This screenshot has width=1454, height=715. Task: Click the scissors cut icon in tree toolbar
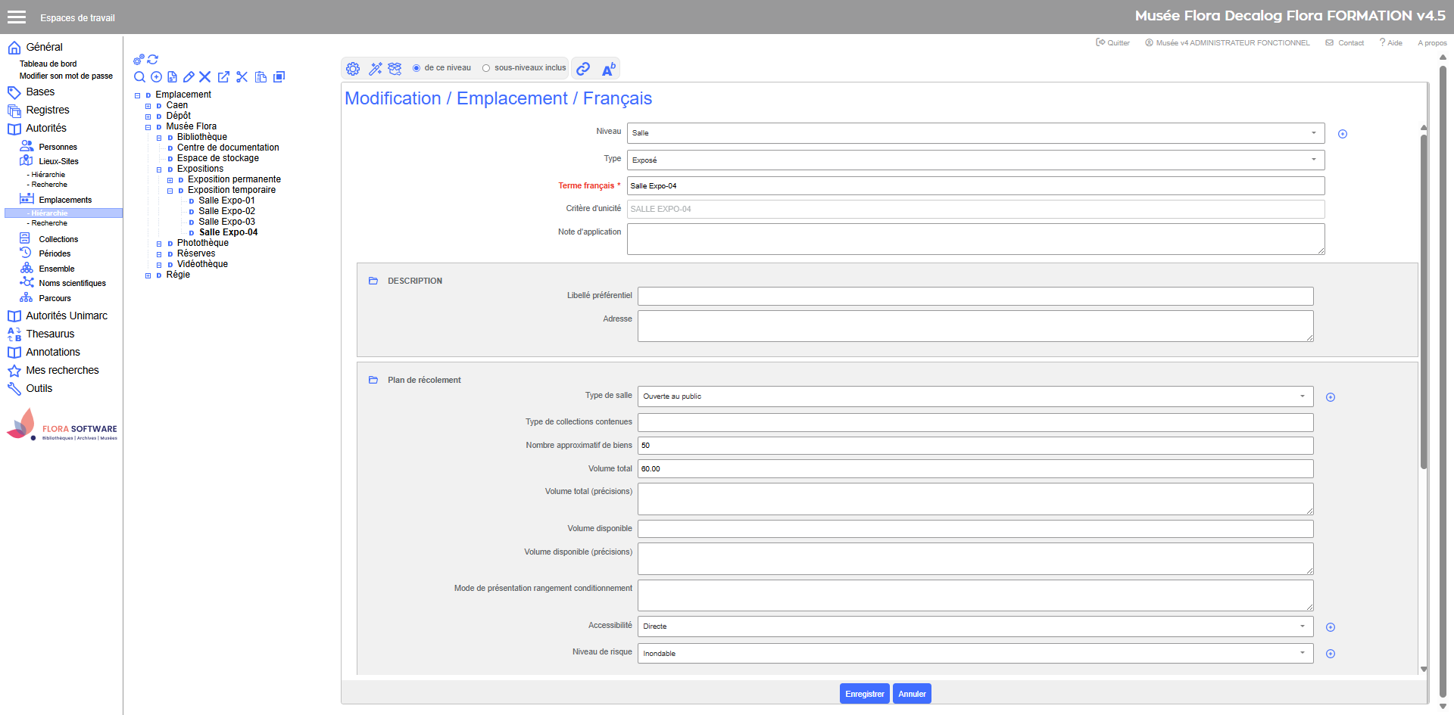point(242,77)
